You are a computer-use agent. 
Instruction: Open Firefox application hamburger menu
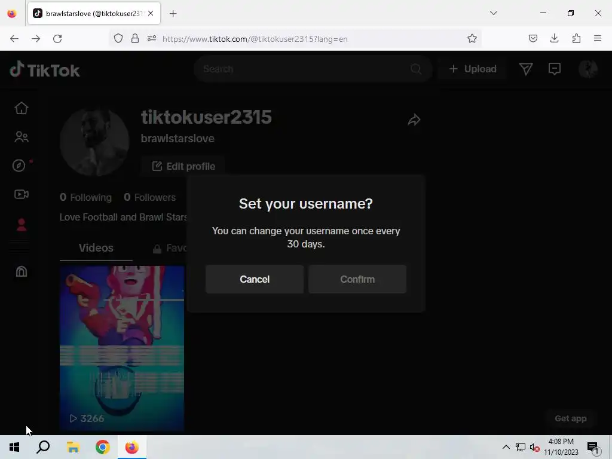tap(598, 38)
